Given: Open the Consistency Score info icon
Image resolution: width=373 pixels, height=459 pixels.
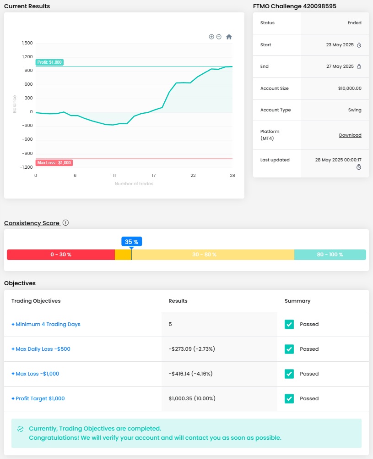Looking at the screenshot, I should pos(66,223).
